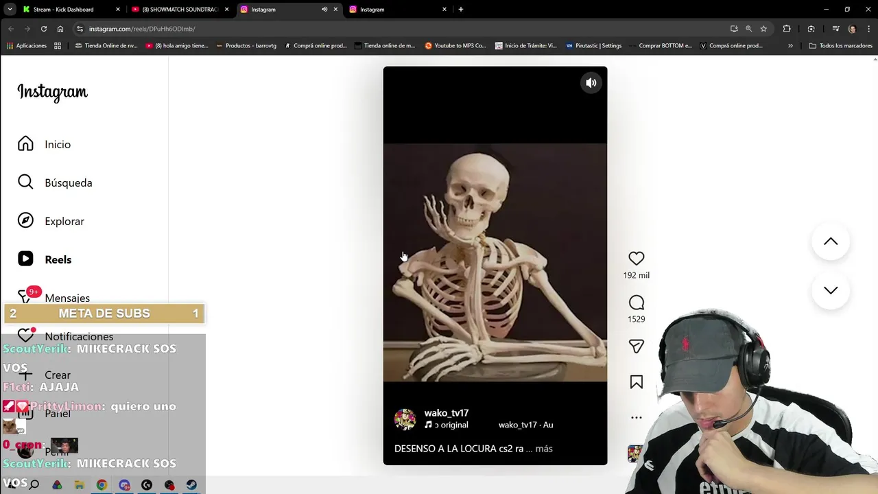Share the reel with the paper plane icon

[x=637, y=346]
